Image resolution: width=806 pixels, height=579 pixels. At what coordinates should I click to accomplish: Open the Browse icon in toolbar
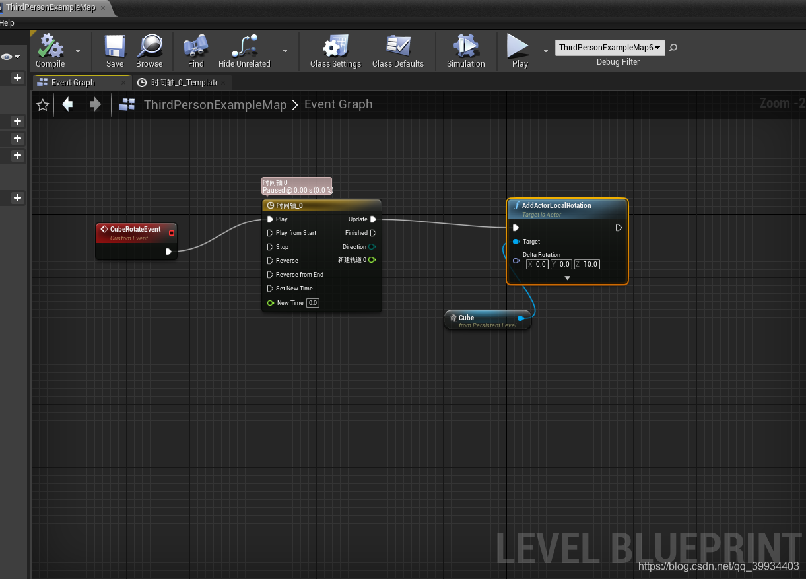coord(149,46)
